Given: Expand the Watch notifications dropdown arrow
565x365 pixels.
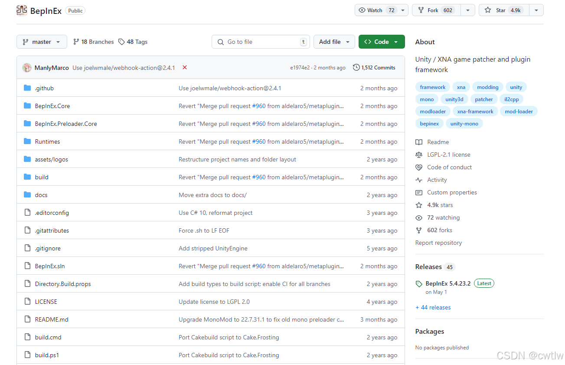Looking at the screenshot, I should point(403,10).
